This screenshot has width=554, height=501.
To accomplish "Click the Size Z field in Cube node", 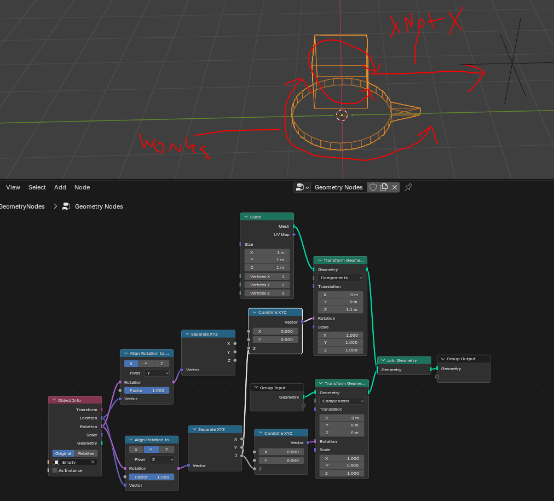I will [267, 267].
